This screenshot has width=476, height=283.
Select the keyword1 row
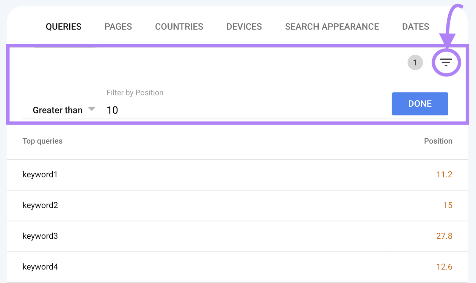pyautogui.click(x=40, y=174)
